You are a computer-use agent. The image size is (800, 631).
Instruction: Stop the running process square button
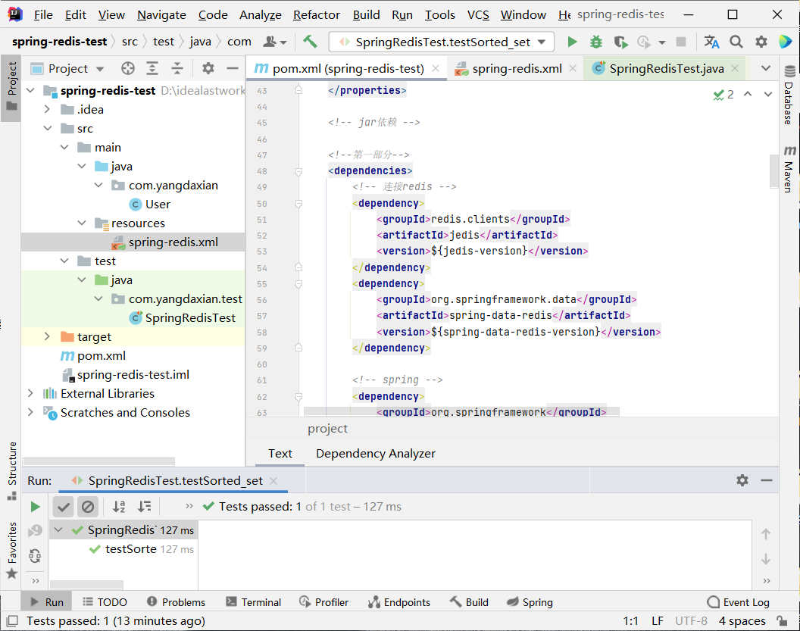[680, 42]
